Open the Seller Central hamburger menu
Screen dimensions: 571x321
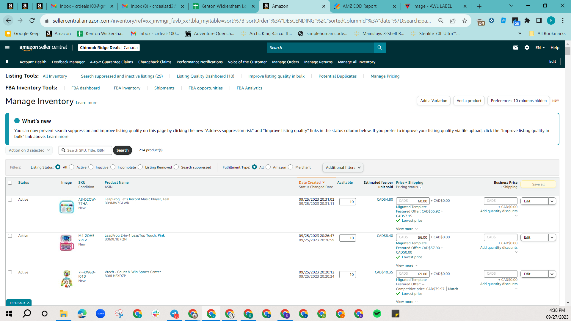7,48
